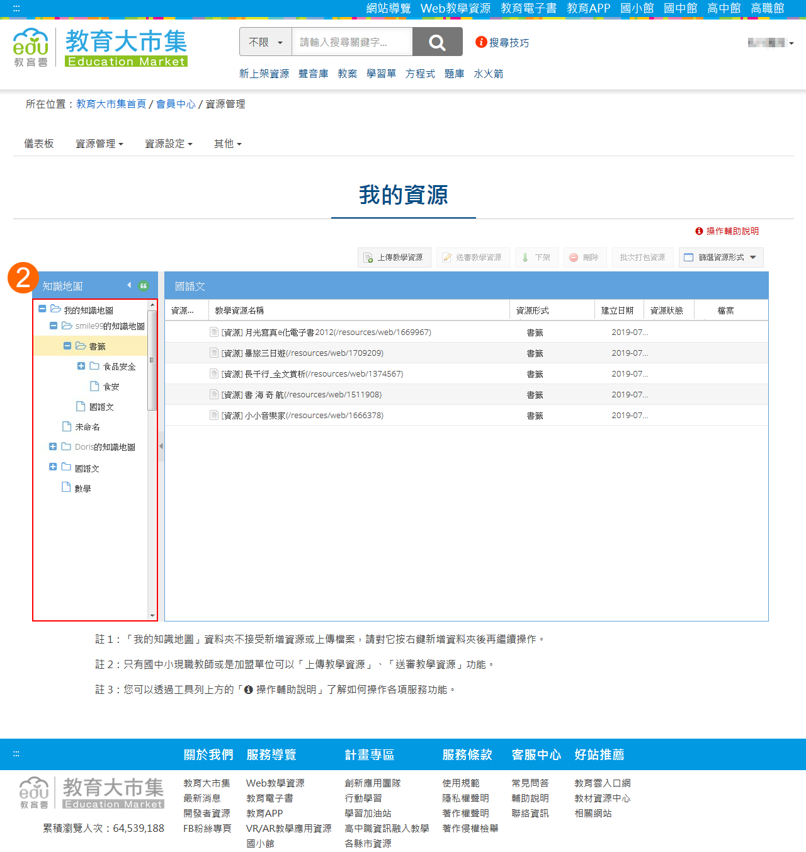The width and height of the screenshot is (806, 852).
Task: Expand Doris的知識地圖 node
Action: coord(53,446)
